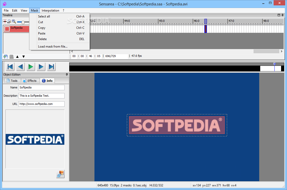Click the masked Softpedia logo in video
This screenshot has width=287, height=190.
pos(177,125)
